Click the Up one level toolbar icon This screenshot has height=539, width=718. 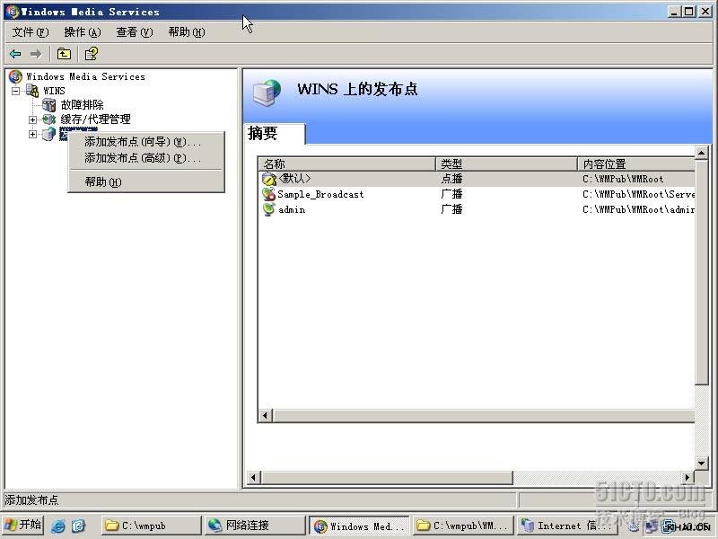64,54
